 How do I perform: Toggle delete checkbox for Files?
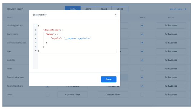point(142,51)
